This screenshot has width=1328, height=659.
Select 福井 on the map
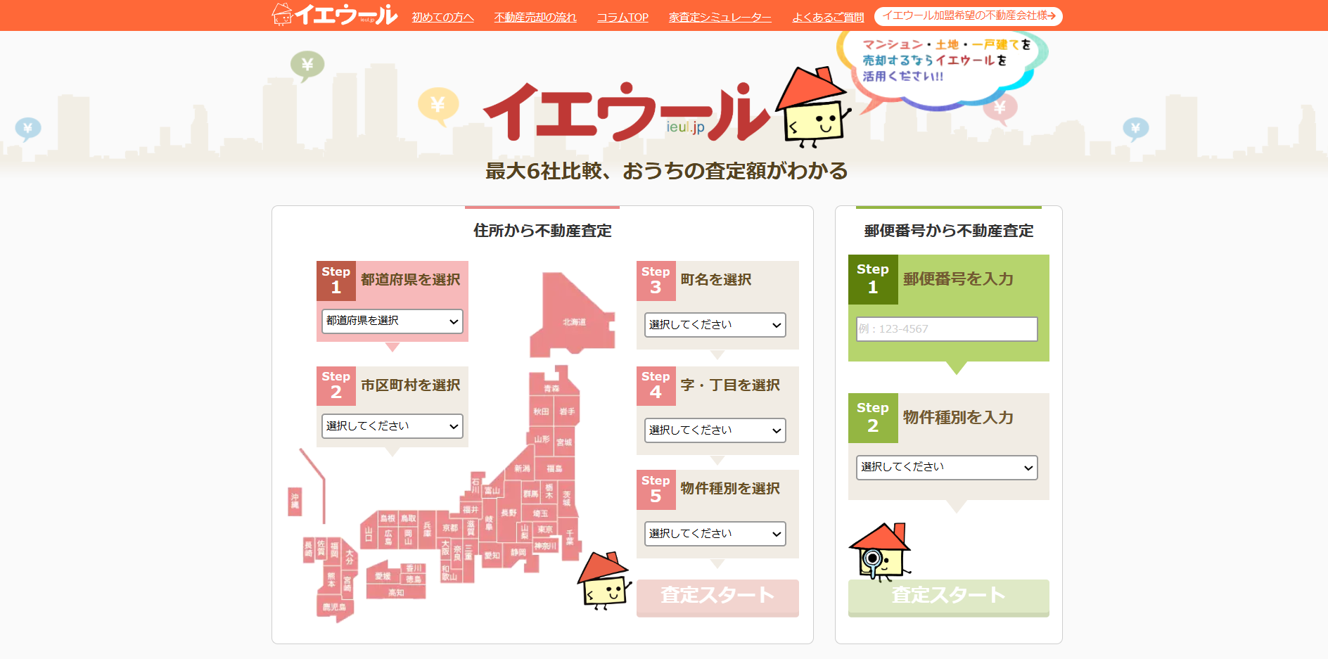(x=470, y=509)
